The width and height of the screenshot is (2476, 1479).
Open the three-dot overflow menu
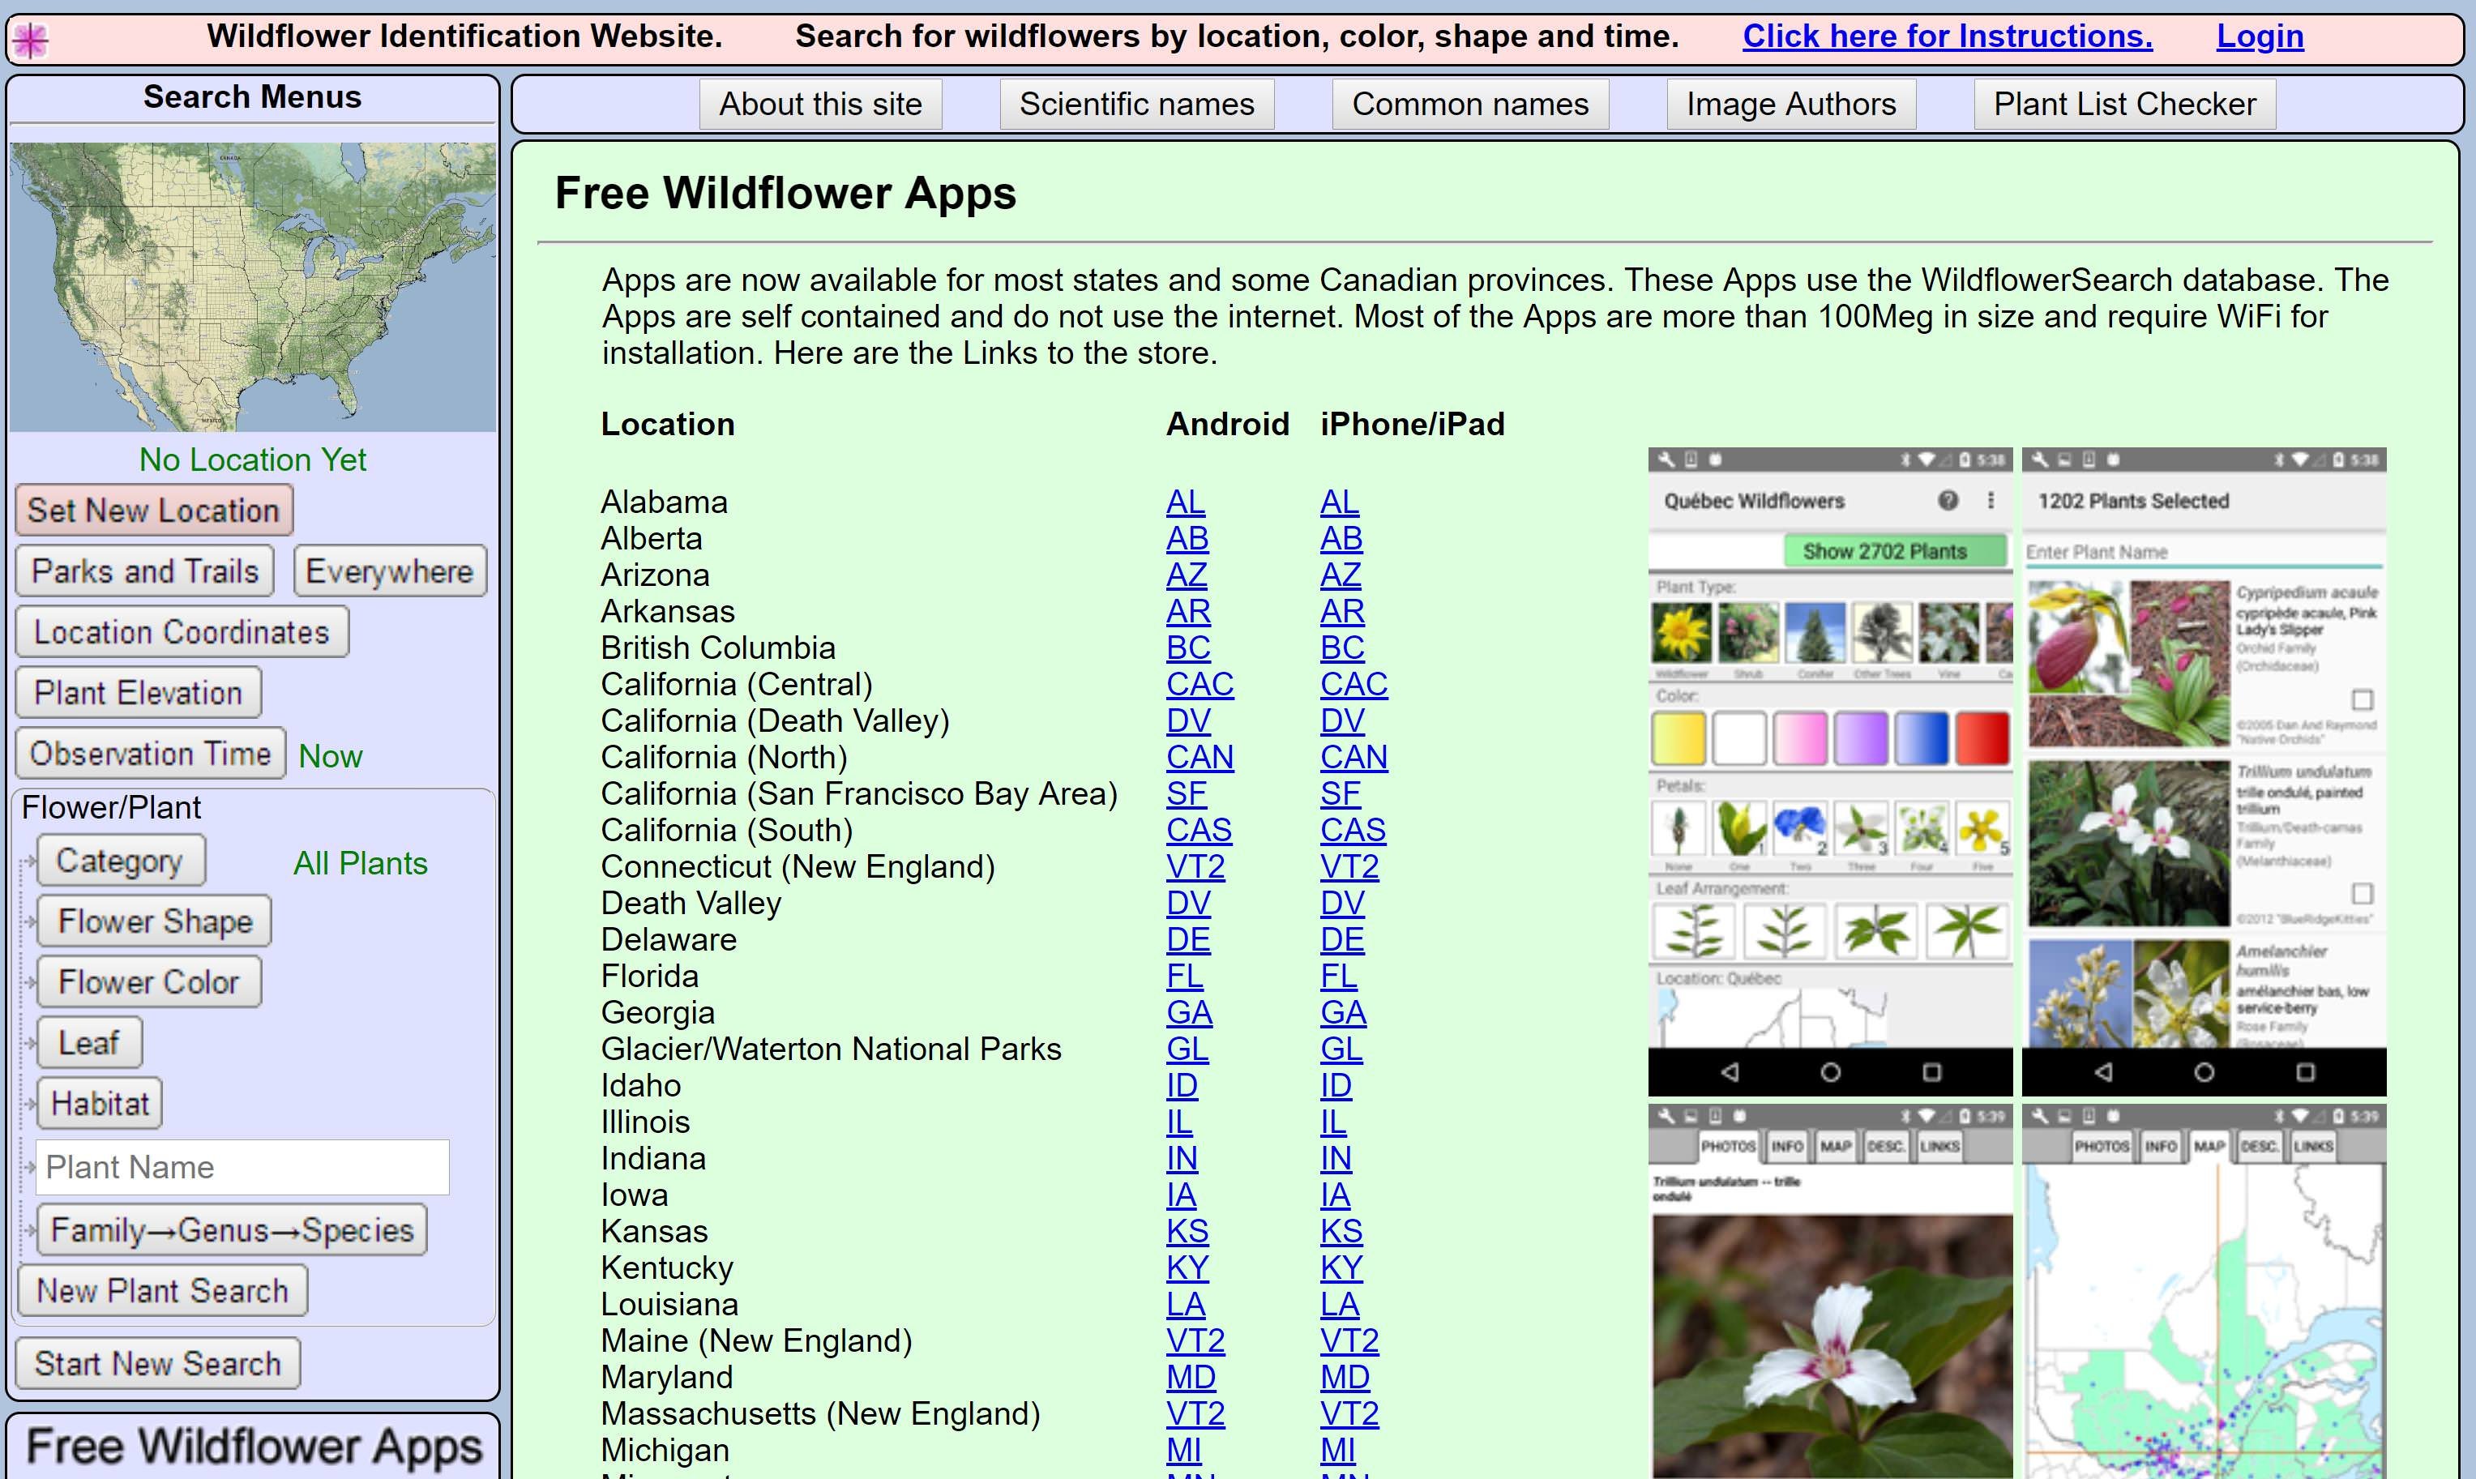click(x=1992, y=502)
